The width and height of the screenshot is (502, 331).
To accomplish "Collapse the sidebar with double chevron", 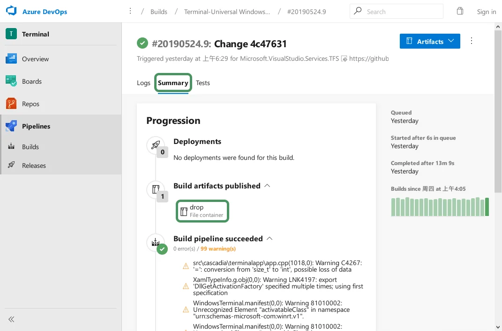I will pyautogui.click(x=11, y=319).
